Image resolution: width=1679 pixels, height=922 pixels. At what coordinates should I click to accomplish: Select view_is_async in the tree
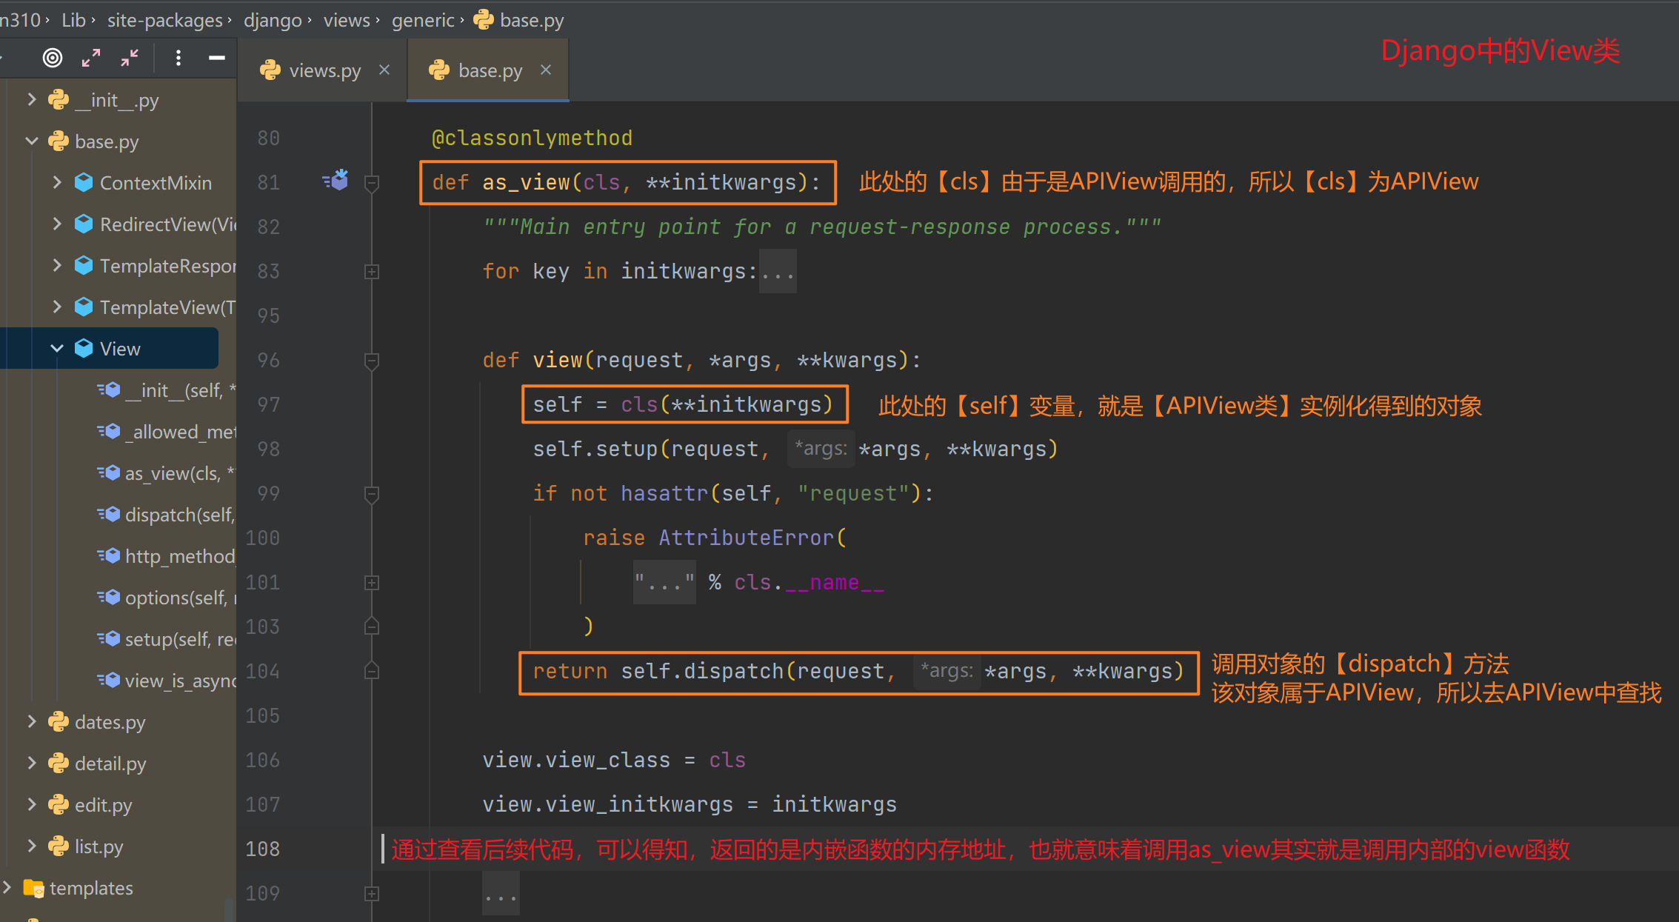click(x=180, y=681)
